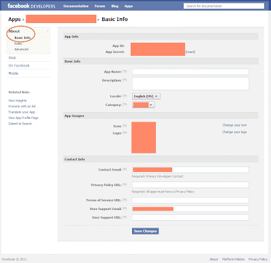
Task: Open the footer About link
Action: [214, 259]
